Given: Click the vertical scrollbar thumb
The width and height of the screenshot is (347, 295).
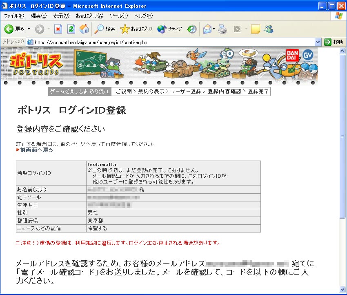Looking at the screenshot, I should (x=342, y=136).
